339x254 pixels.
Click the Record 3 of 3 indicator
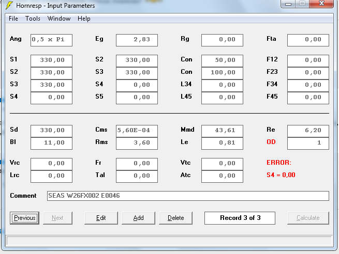240,218
